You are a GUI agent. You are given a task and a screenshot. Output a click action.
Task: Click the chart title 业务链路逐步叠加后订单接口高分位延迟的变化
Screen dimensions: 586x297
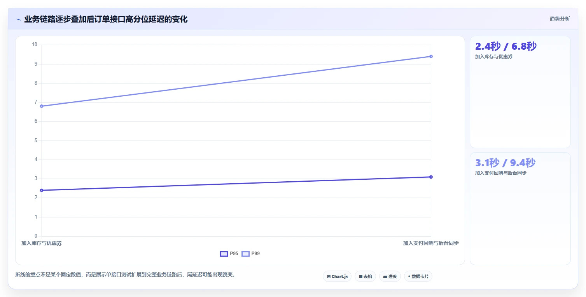(x=106, y=19)
